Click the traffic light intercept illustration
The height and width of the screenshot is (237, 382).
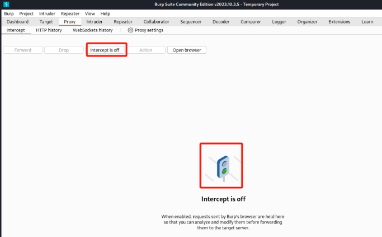[x=223, y=169]
